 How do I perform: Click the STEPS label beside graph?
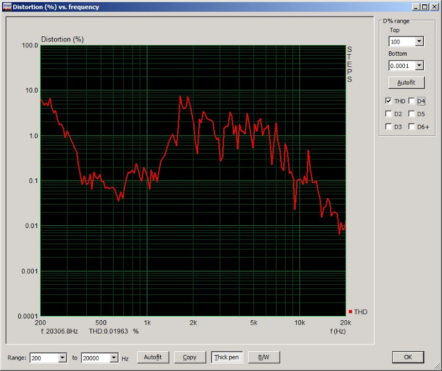(350, 64)
